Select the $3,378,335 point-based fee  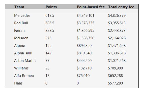(85, 23)
